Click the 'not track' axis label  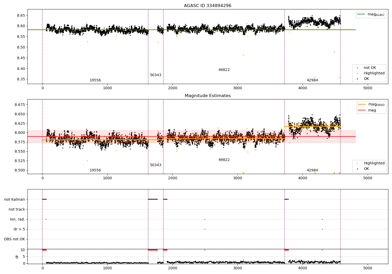click(x=17, y=210)
